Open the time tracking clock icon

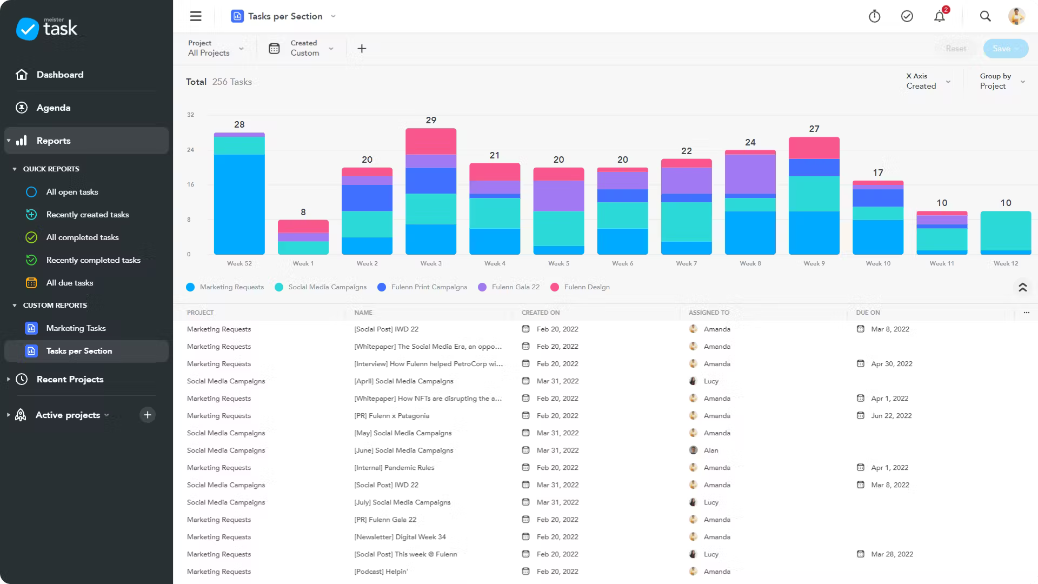[874, 16]
